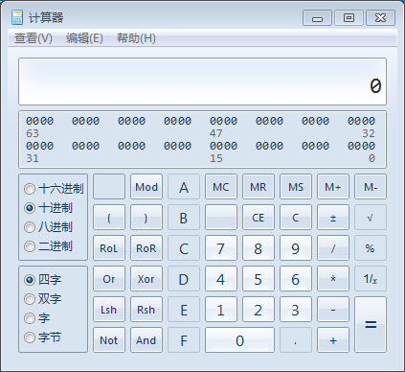The height and width of the screenshot is (372, 405).
Task: Click the bit field at position 63
Action: pyautogui.click(x=29, y=121)
